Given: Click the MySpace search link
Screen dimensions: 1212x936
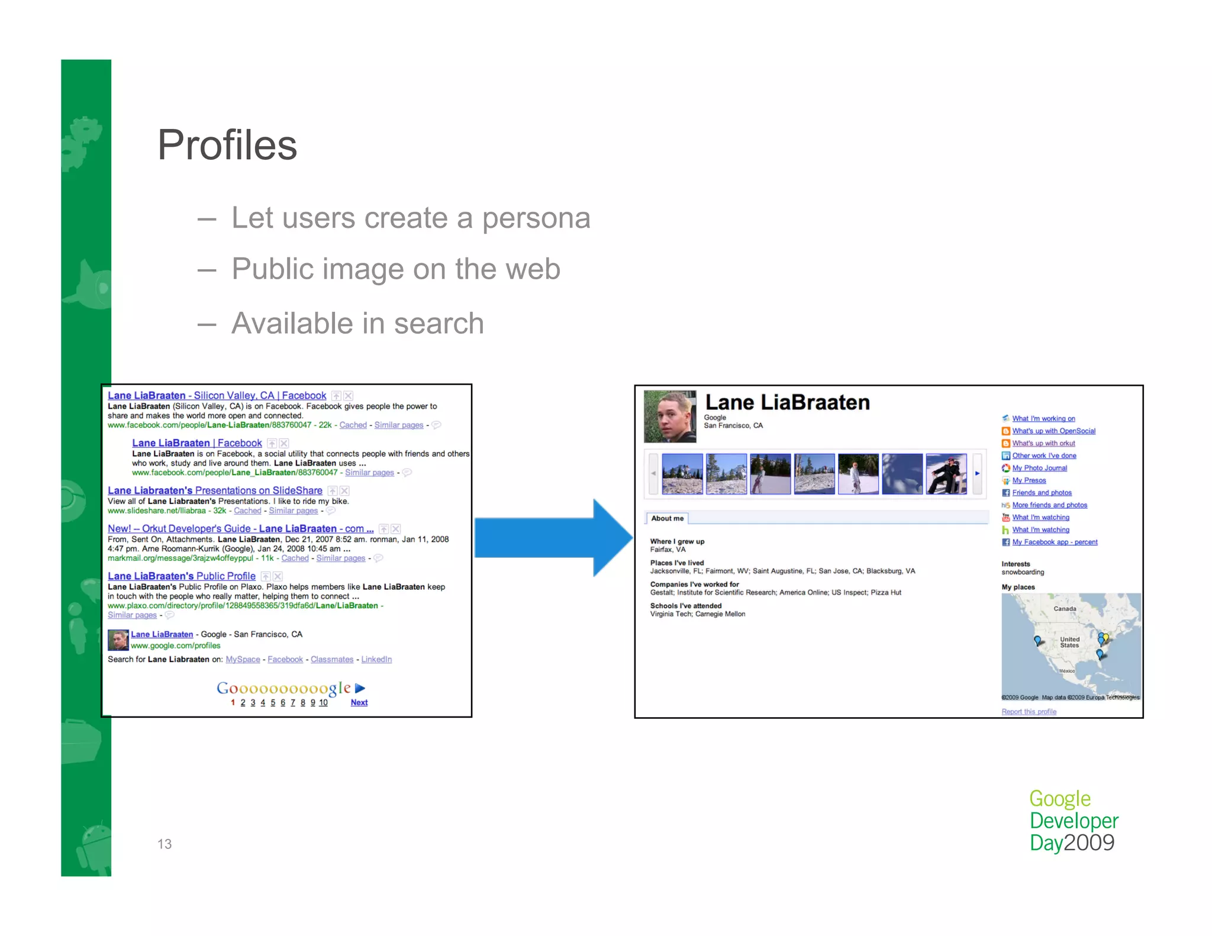Looking at the screenshot, I should 243,659.
